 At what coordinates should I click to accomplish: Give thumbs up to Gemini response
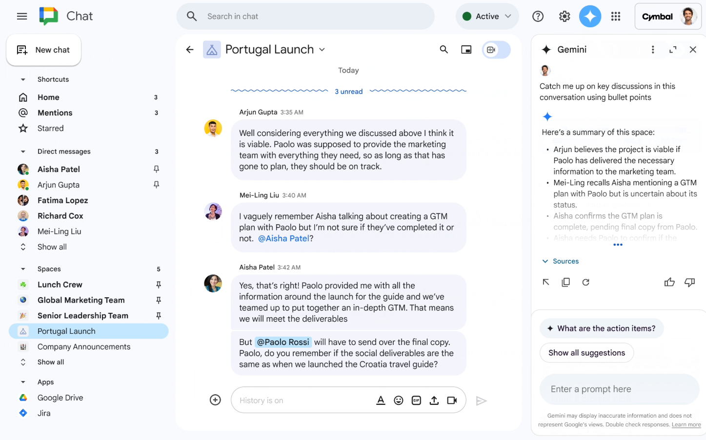tap(669, 282)
